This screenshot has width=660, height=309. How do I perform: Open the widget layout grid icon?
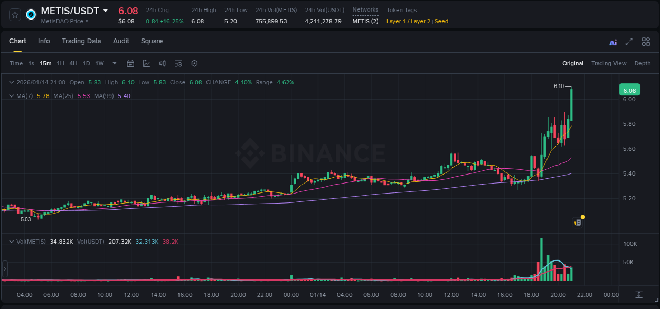646,41
